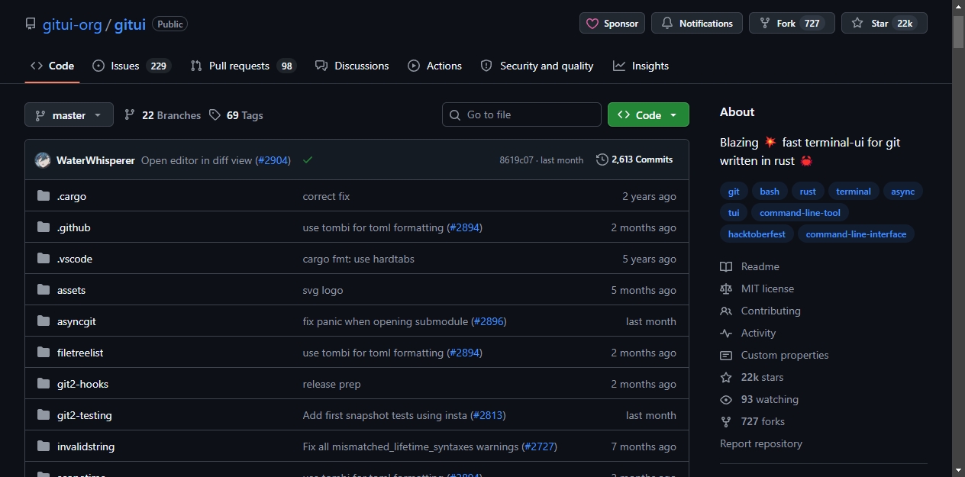The width and height of the screenshot is (965, 477).
Task: Open the git2-hooks folder
Action: coord(82,384)
